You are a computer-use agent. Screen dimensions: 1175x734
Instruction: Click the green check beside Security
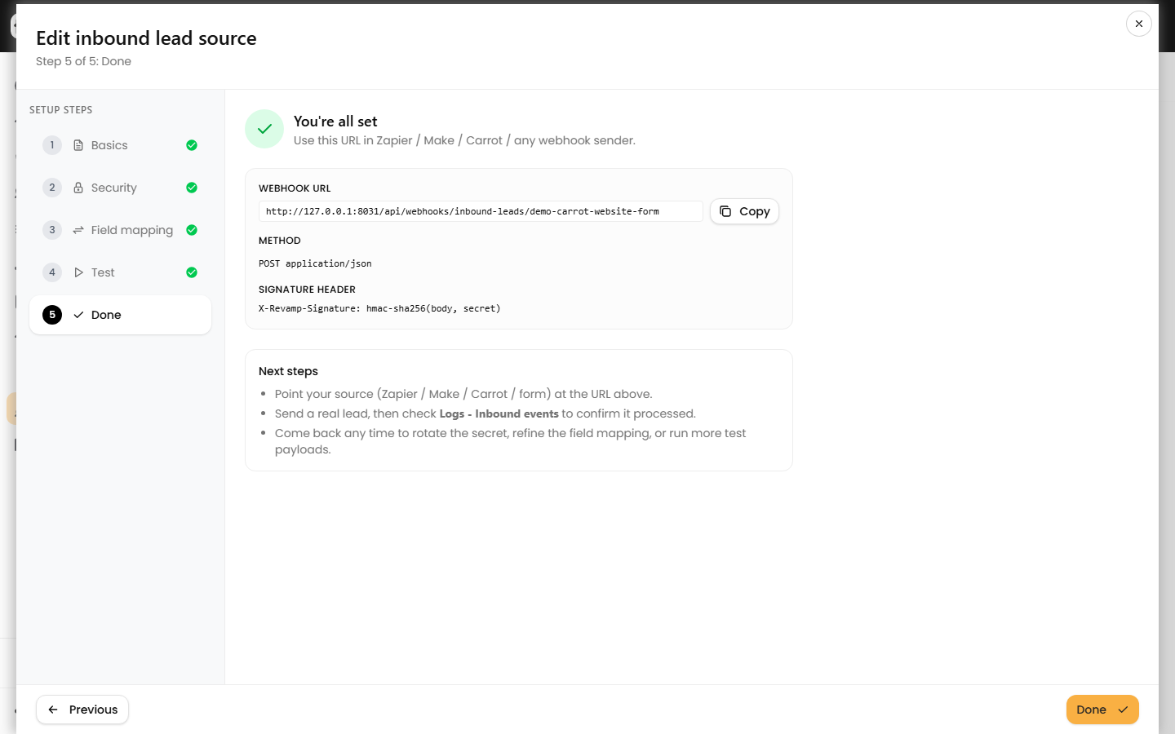192,188
